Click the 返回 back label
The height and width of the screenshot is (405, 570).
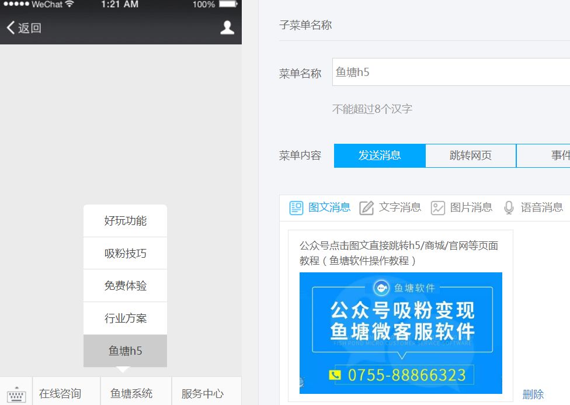pyautogui.click(x=30, y=28)
